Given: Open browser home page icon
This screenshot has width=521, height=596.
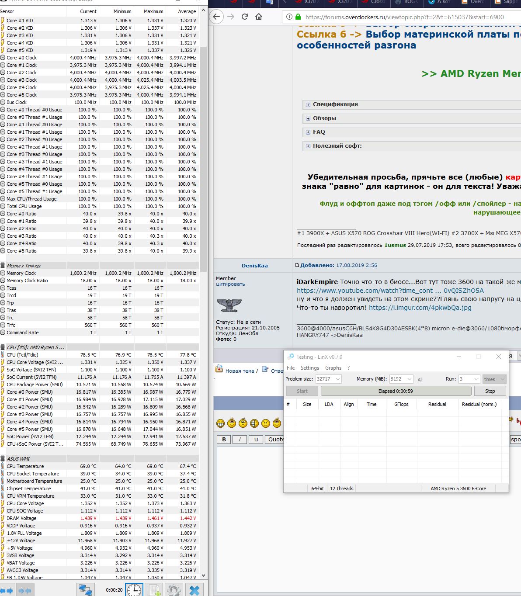Looking at the screenshot, I should tap(259, 17).
